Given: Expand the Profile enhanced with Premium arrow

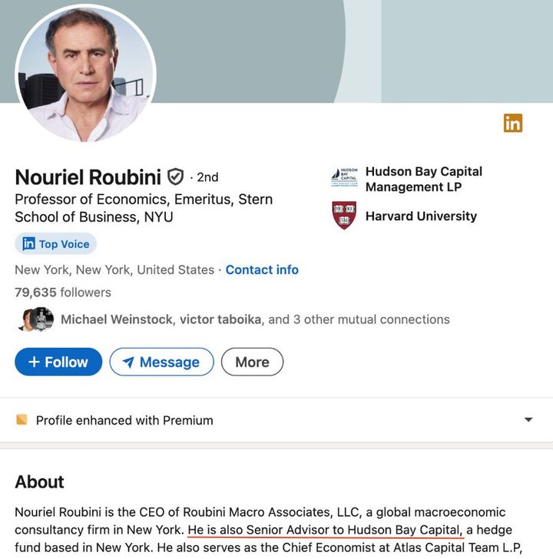Looking at the screenshot, I should click(528, 420).
